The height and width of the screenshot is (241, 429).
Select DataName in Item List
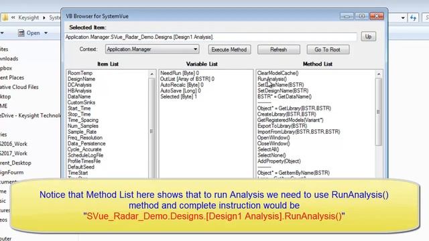[79, 96]
